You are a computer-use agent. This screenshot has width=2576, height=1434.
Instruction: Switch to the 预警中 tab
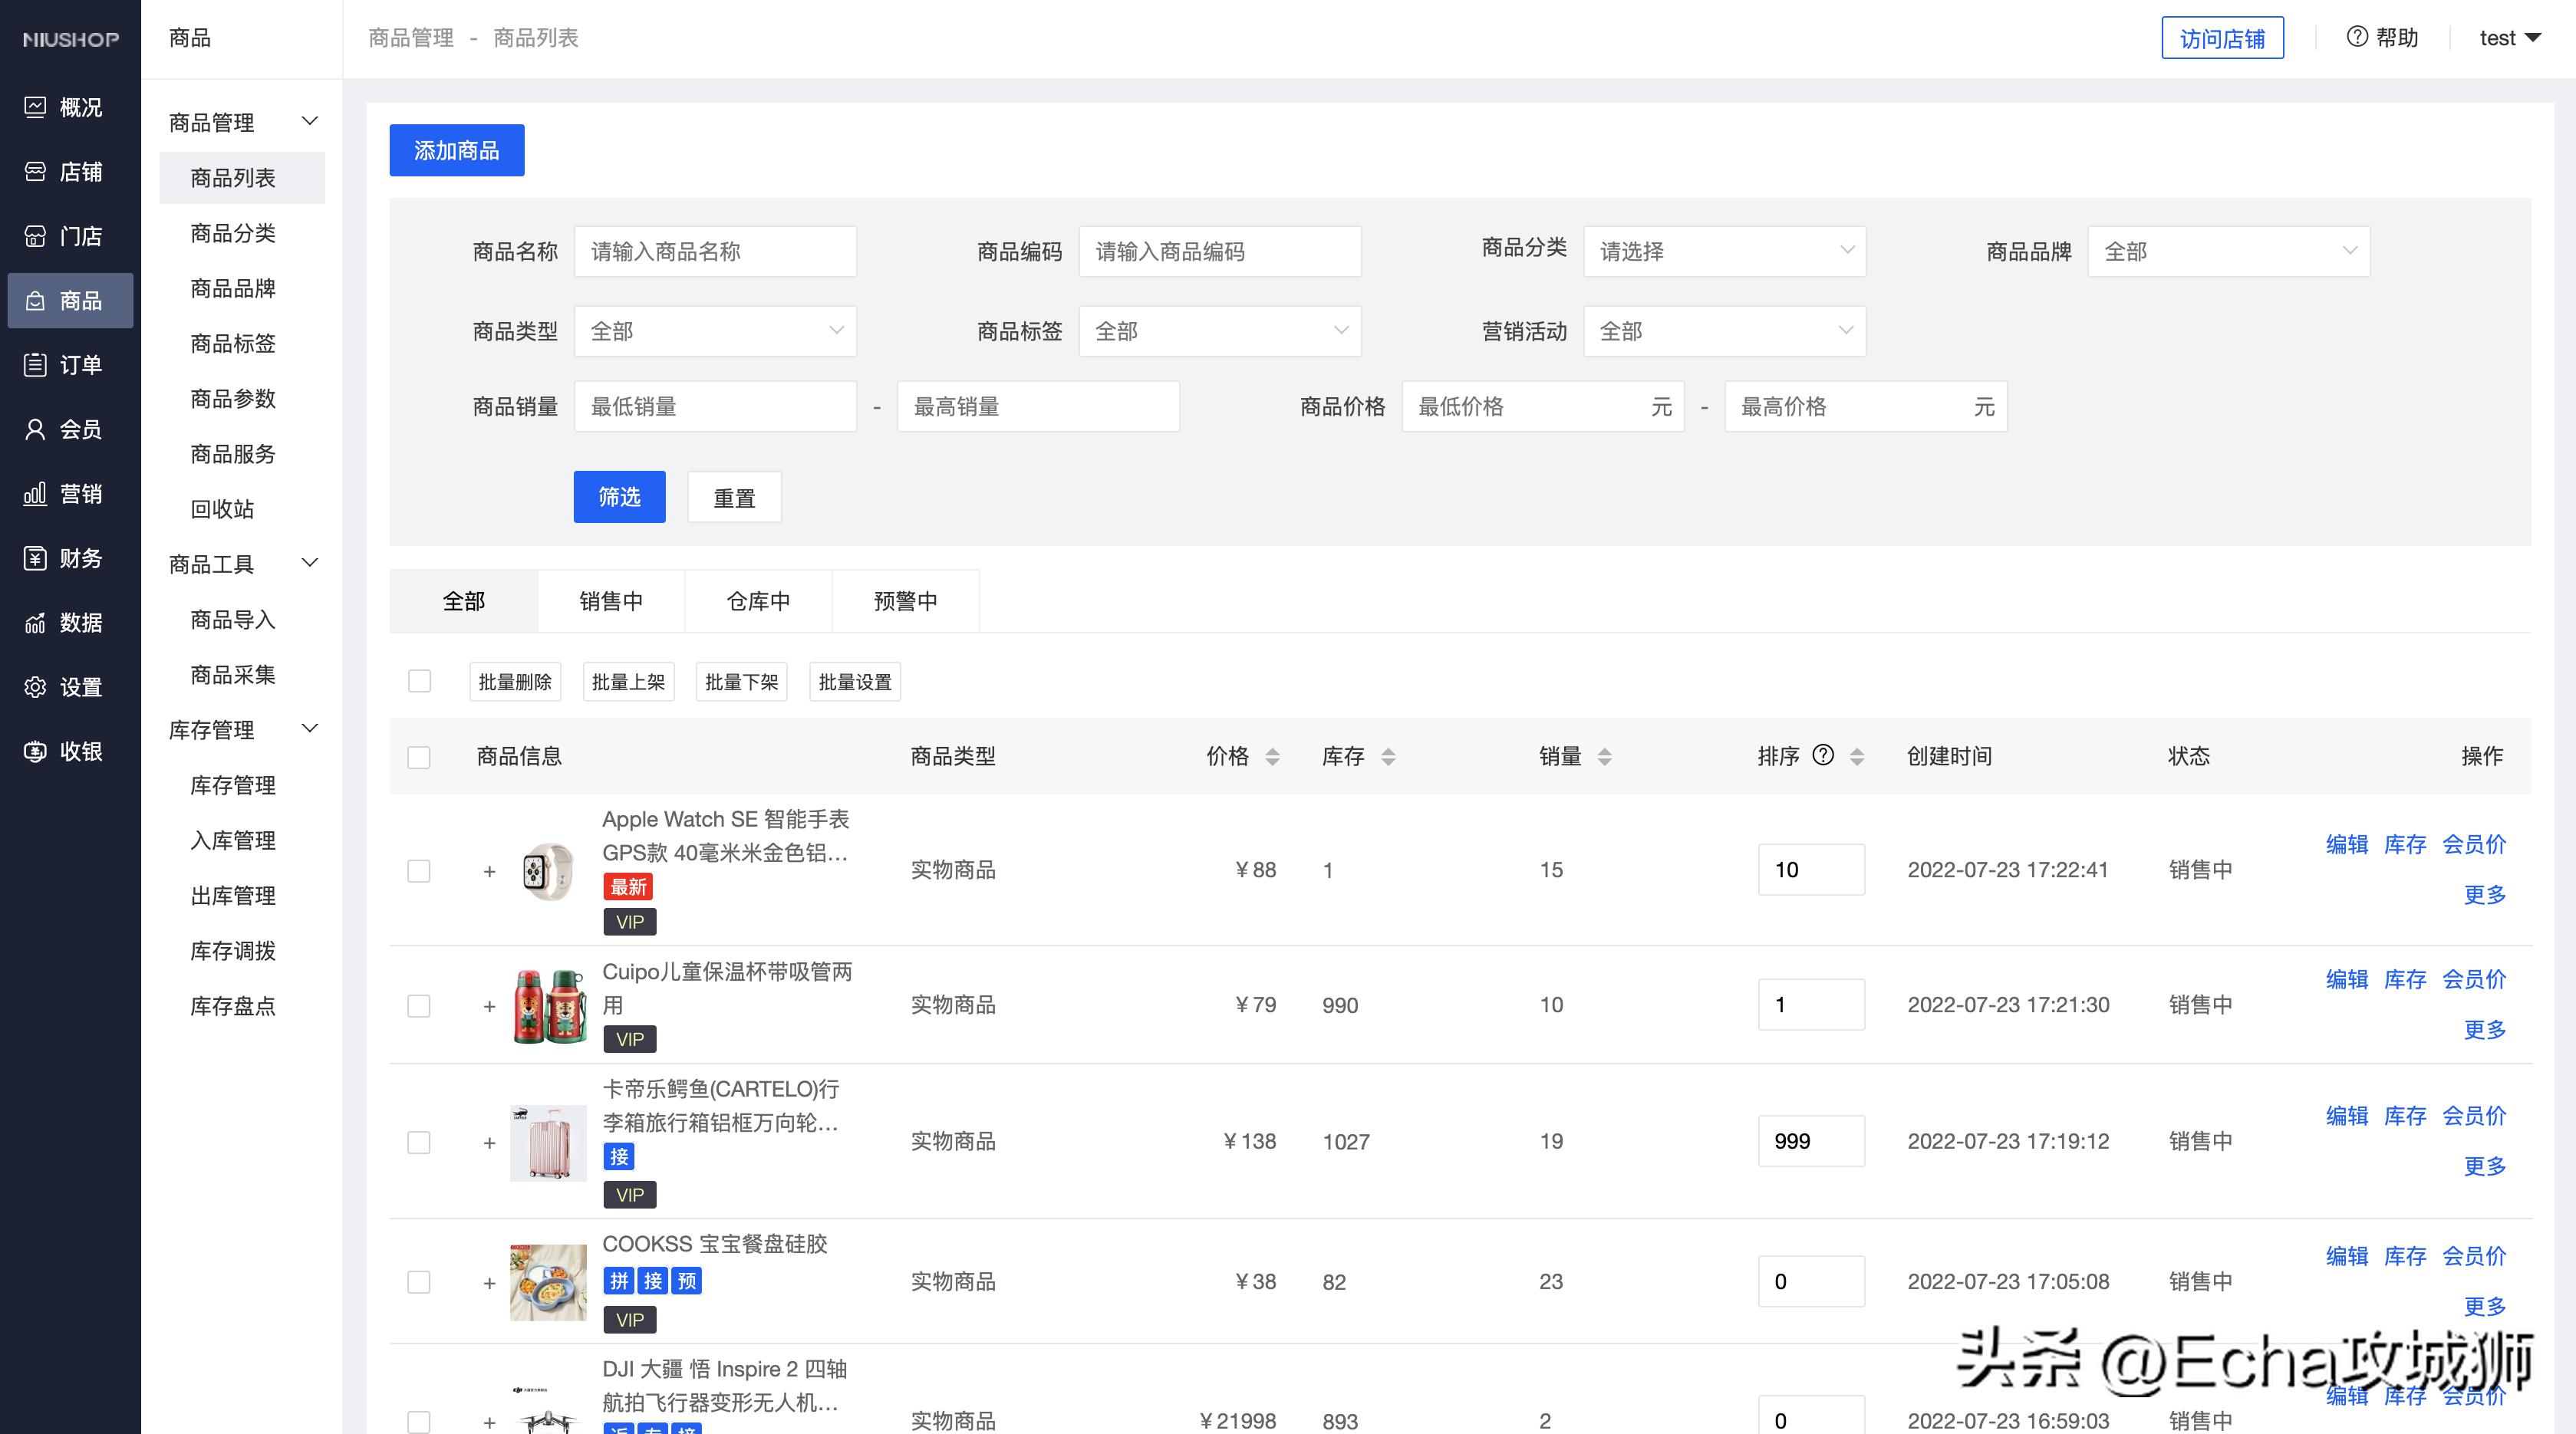[905, 600]
